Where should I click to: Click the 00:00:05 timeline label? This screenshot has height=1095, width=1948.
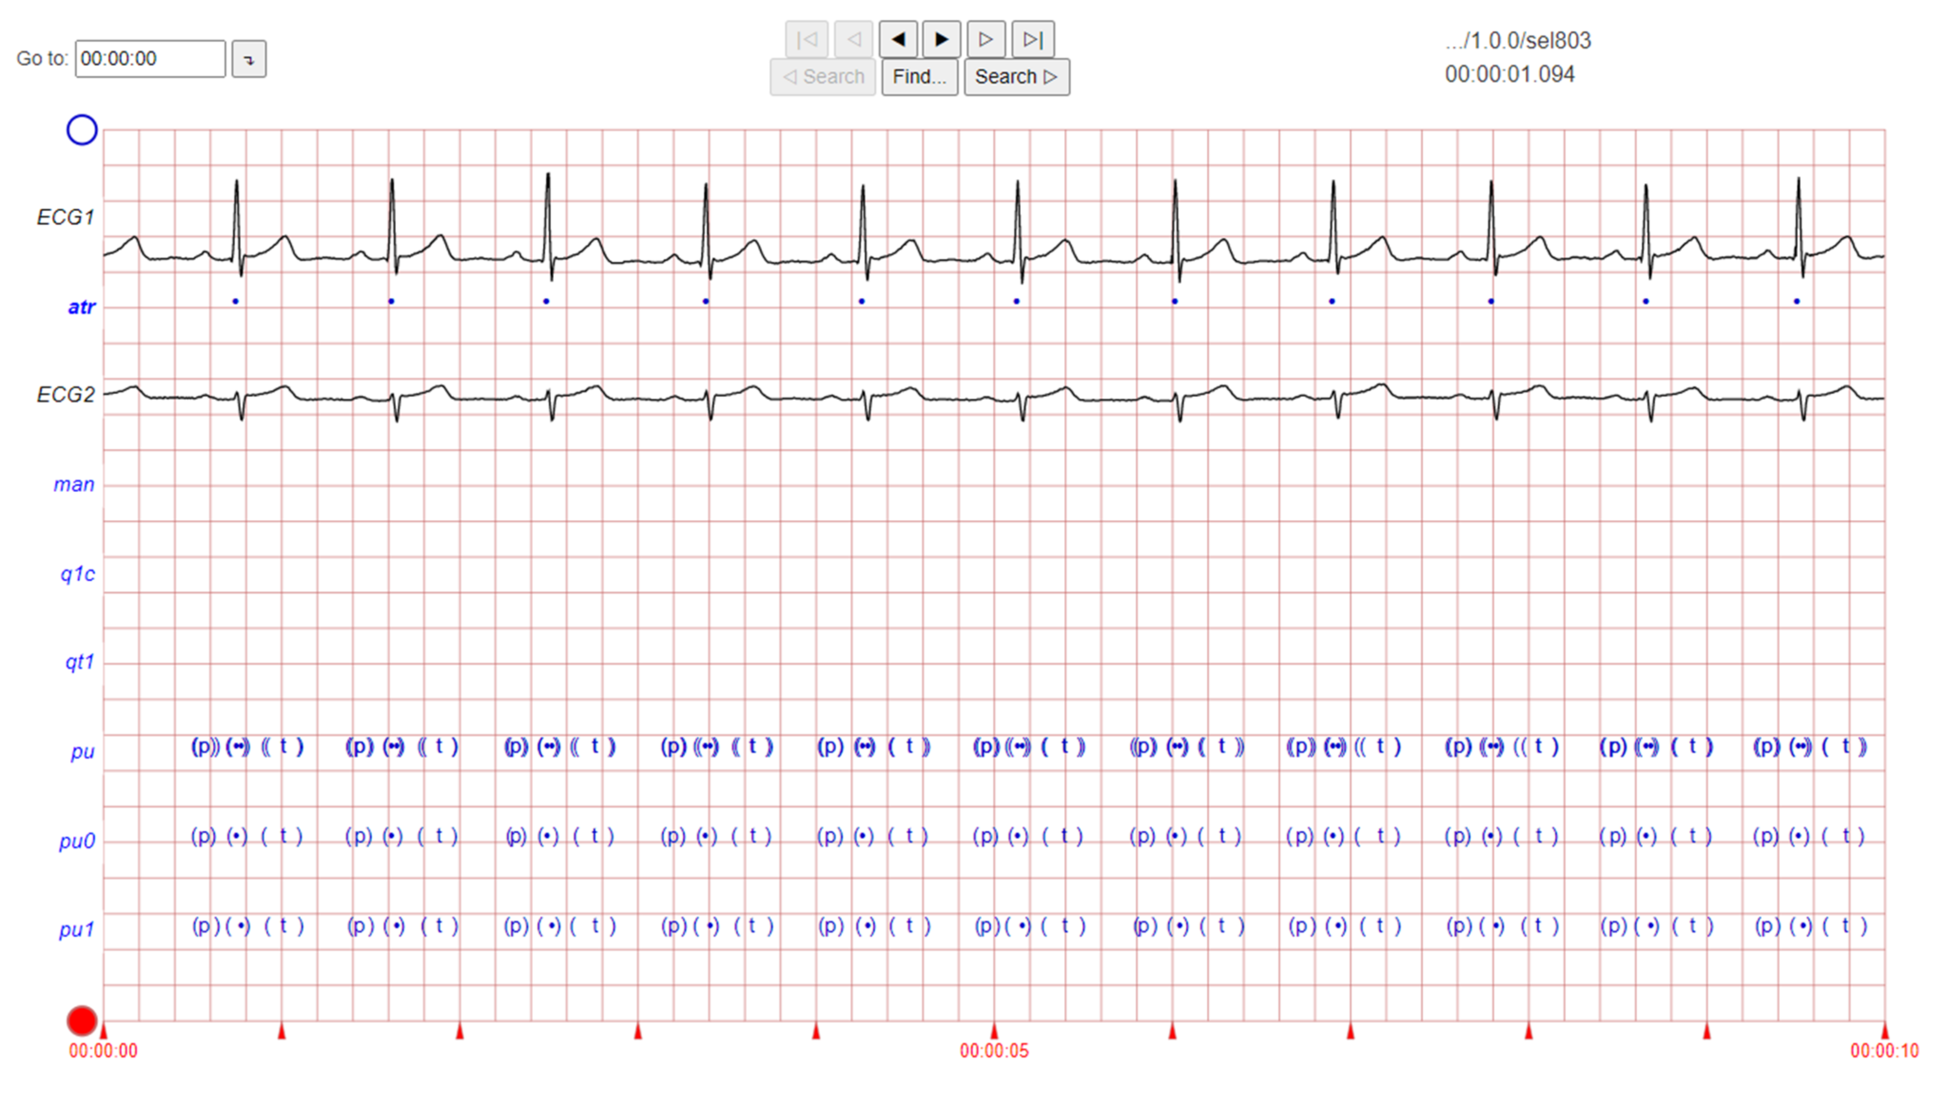coord(993,1050)
